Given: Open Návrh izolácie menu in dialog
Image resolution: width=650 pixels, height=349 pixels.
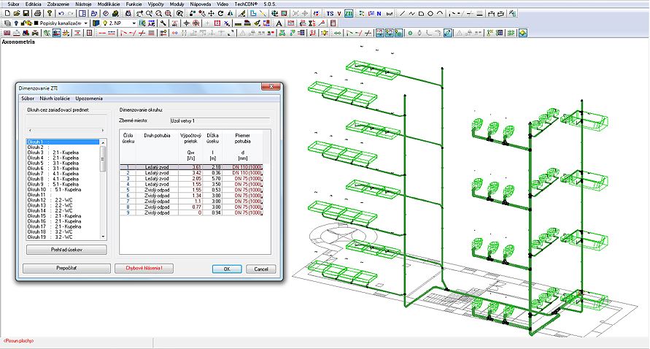Looking at the screenshot, I should [55, 97].
